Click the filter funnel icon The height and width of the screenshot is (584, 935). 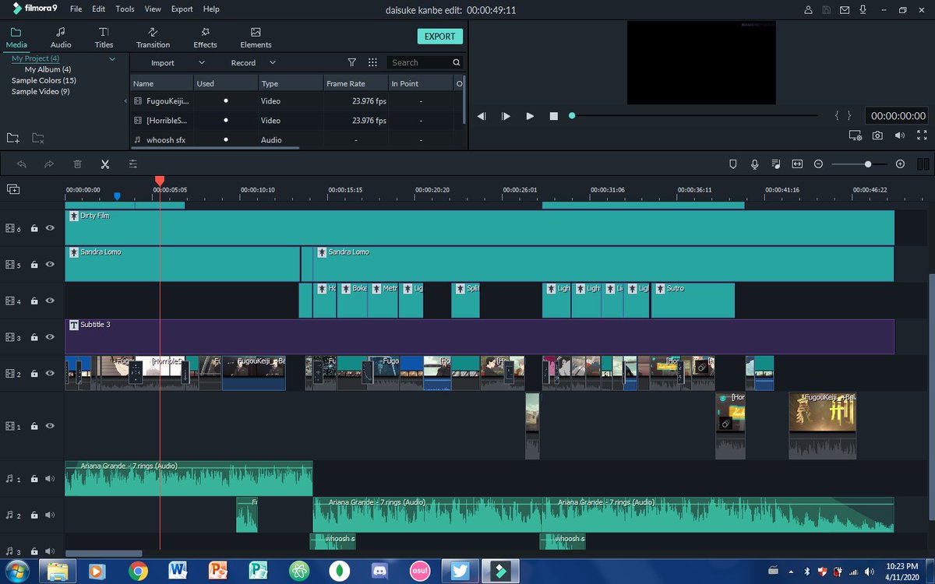(351, 62)
